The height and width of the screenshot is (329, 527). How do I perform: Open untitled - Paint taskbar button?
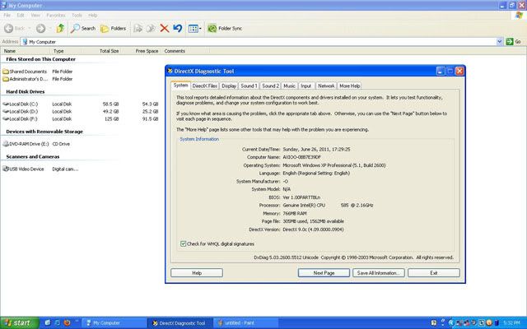tap(246, 323)
